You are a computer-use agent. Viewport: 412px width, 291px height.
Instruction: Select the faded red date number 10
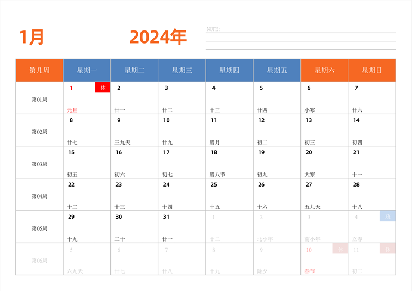(309, 250)
